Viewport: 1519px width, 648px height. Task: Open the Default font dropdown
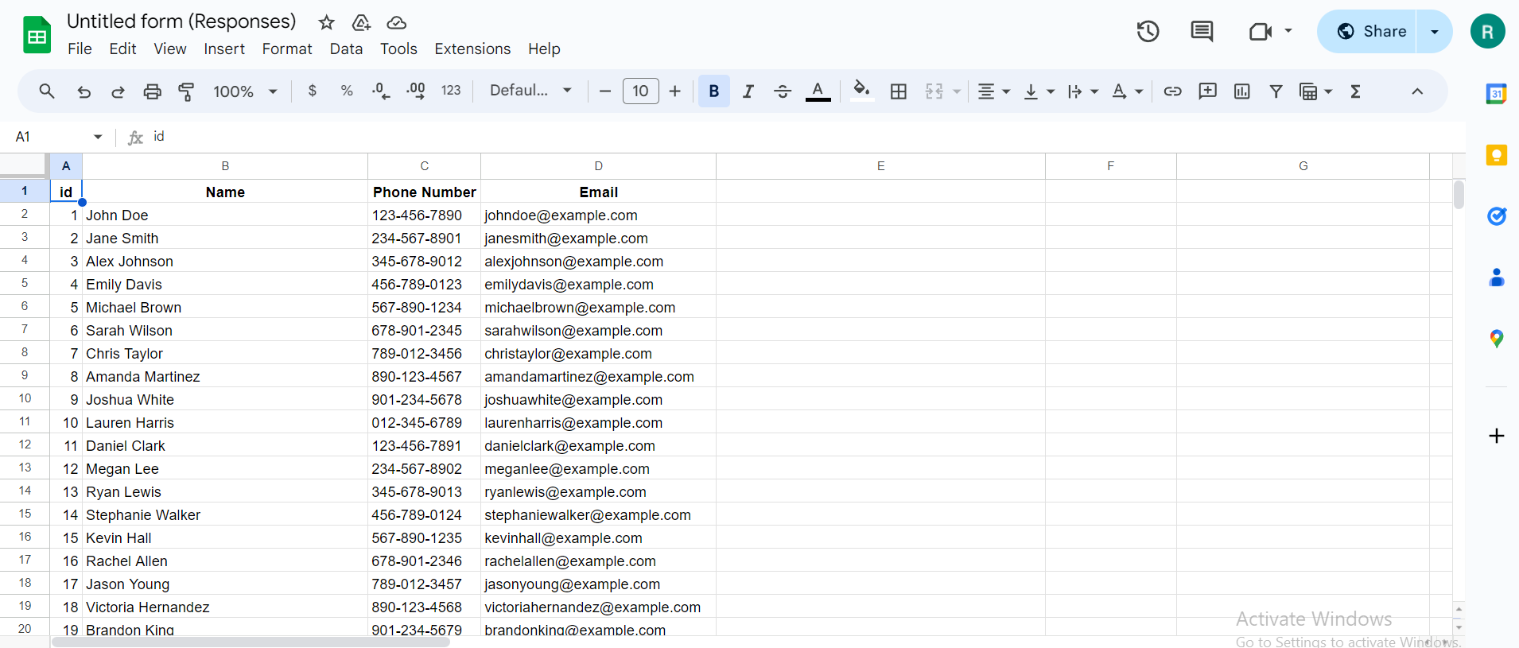(x=530, y=91)
